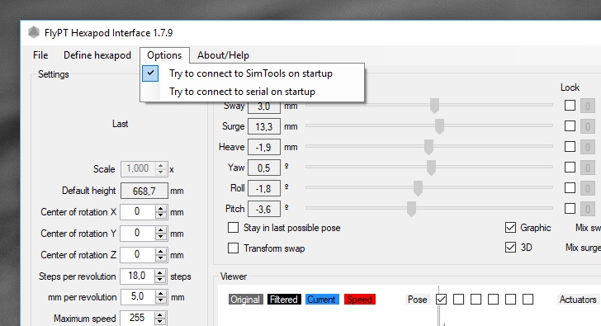
Task: Decrease Center of rotation X value
Action: point(161,215)
